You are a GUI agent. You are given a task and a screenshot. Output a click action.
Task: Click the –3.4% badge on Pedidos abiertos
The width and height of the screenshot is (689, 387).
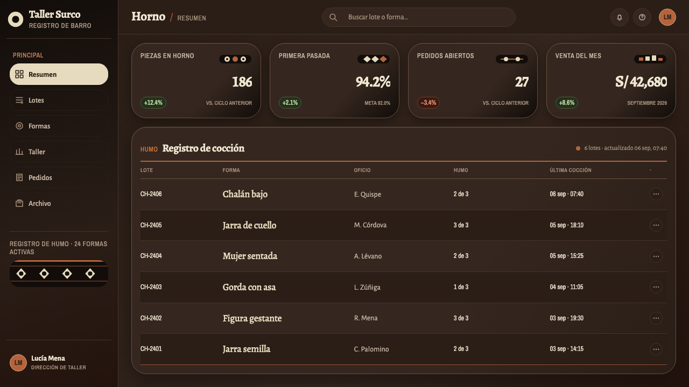click(428, 103)
